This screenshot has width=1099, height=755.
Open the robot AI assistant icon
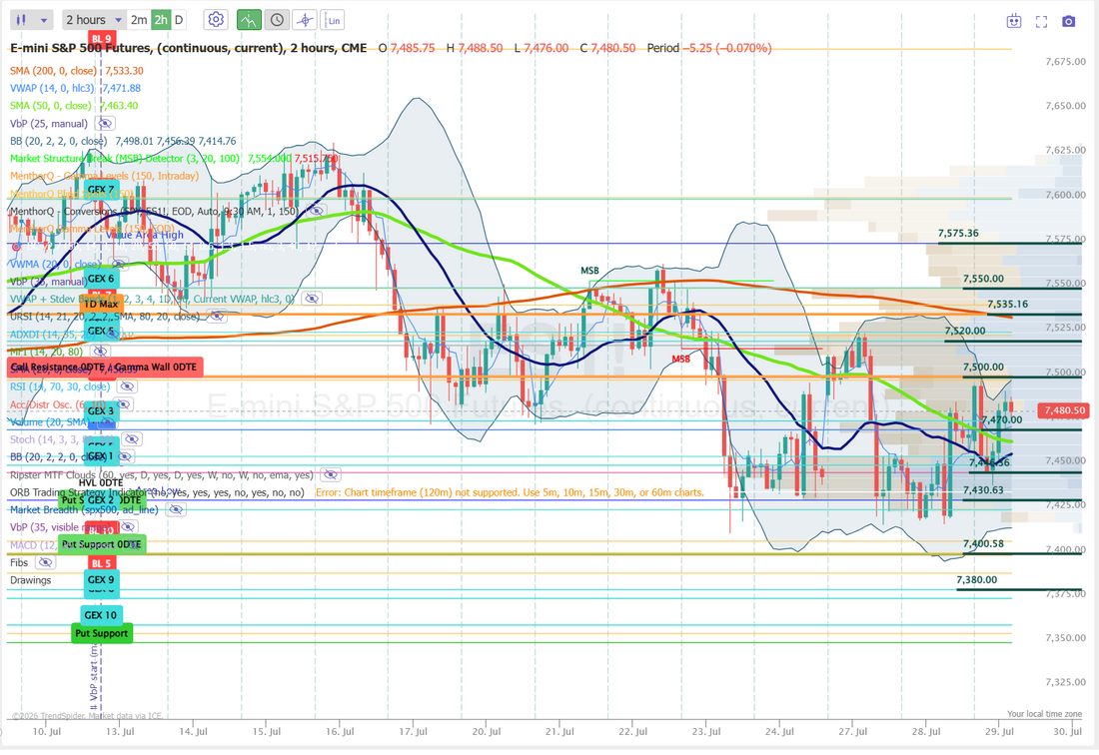point(1013,21)
